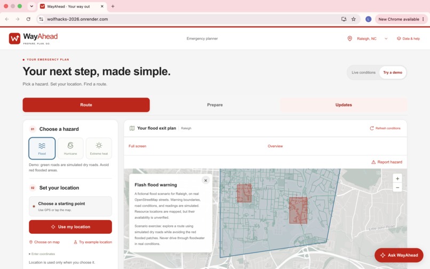Click the Emergency planner header text
The image size is (430, 269).
[202, 39]
